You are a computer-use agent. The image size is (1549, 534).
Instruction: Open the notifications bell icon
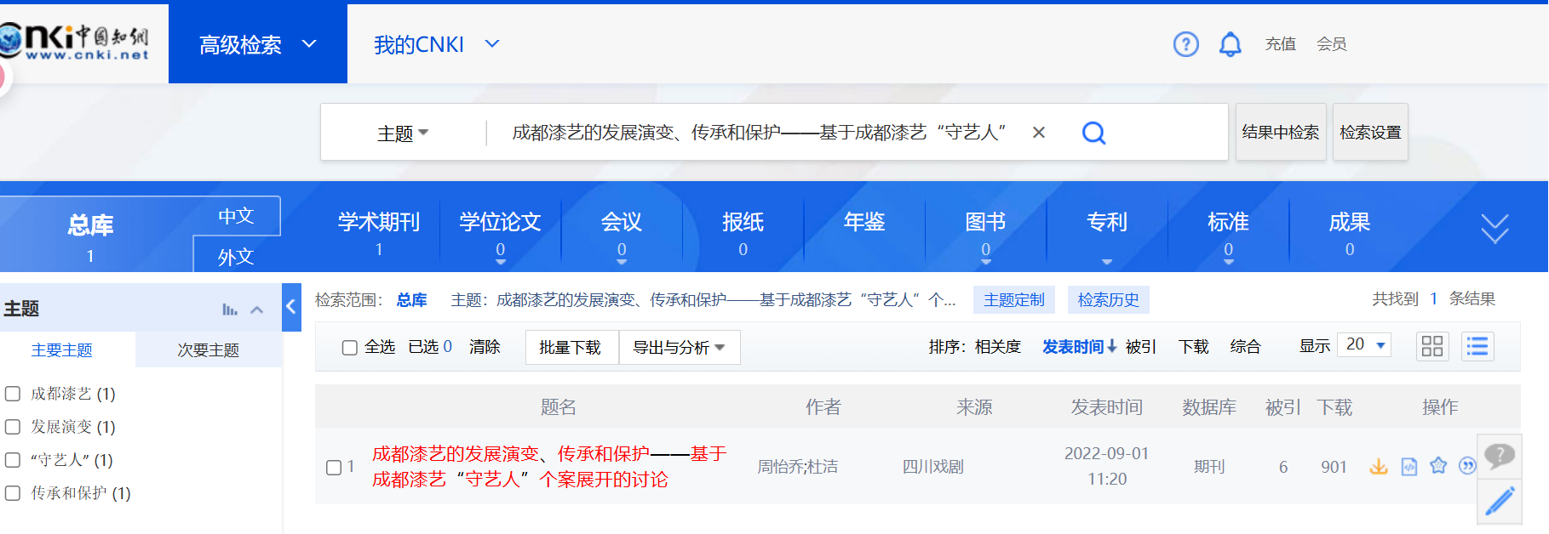point(1230,44)
